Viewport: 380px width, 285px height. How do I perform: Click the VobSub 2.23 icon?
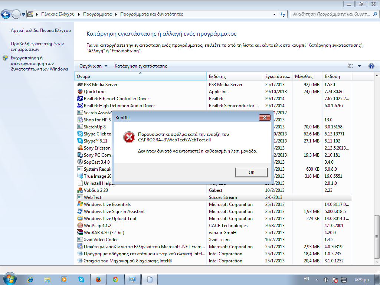click(x=80, y=190)
